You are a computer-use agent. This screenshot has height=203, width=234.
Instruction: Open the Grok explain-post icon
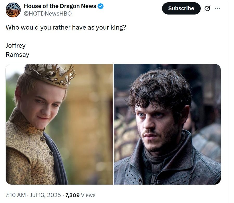pos(207,9)
